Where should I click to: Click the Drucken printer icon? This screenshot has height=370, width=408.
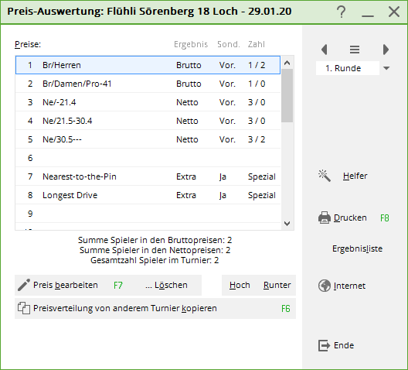[x=325, y=218]
